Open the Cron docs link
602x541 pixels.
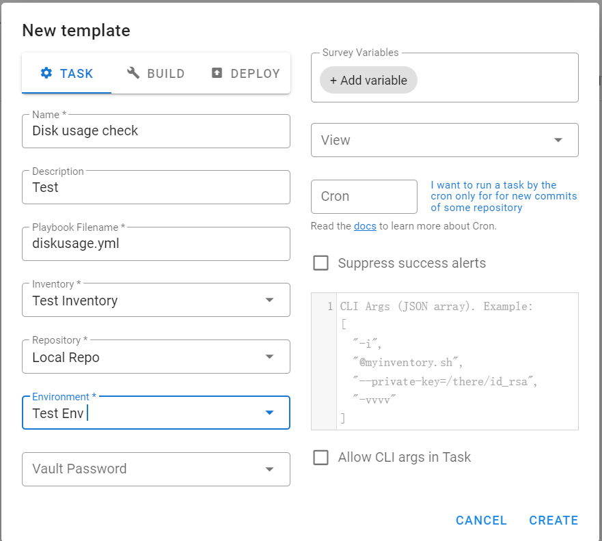[365, 226]
